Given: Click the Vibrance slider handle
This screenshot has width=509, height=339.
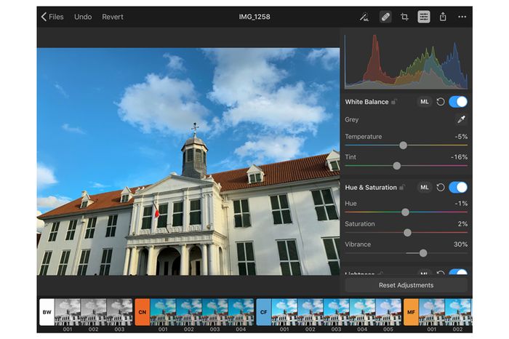Looking at the screenshot, I should click(x=423, y=253).
